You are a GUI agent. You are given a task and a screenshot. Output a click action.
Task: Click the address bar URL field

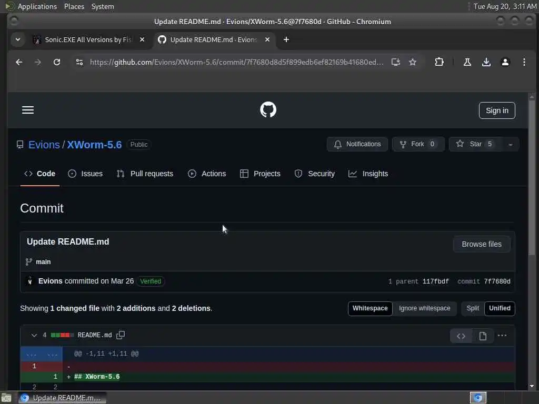click(x=236, y=62)
